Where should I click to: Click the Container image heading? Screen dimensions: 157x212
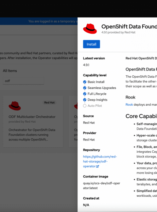[96, 176]
